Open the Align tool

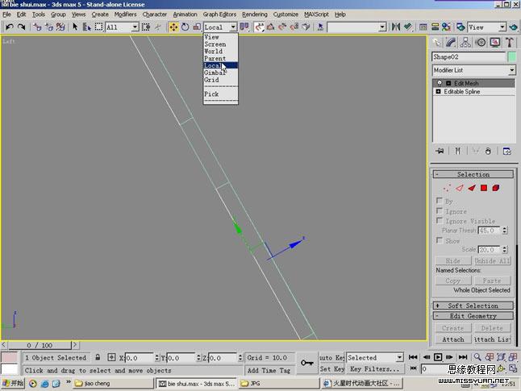408,27
